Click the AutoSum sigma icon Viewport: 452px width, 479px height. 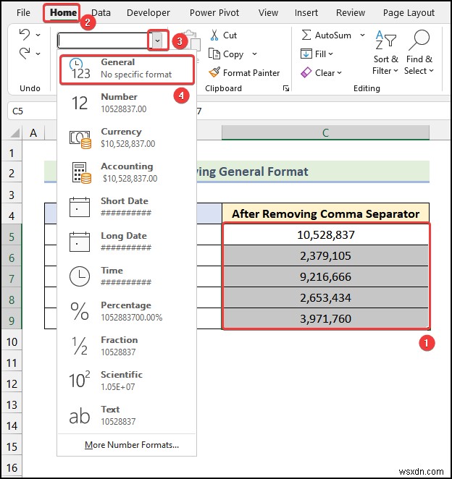pos(306,35)
